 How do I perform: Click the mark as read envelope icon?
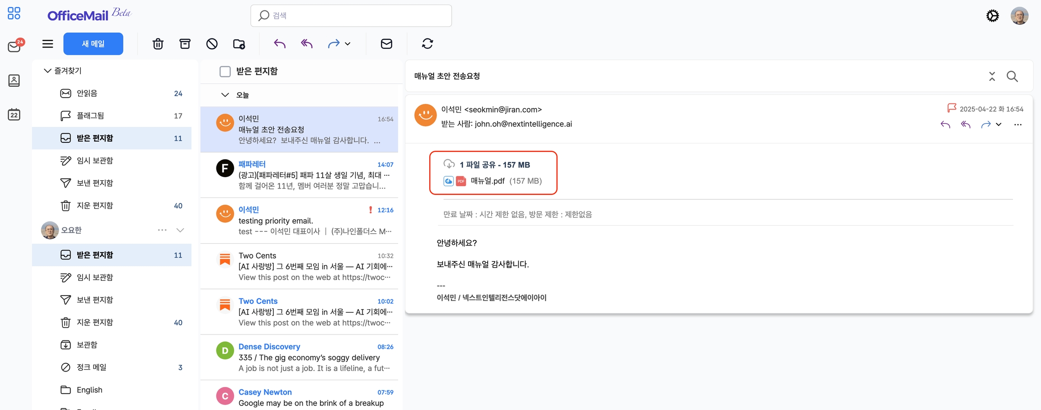[x=386, y=44]
